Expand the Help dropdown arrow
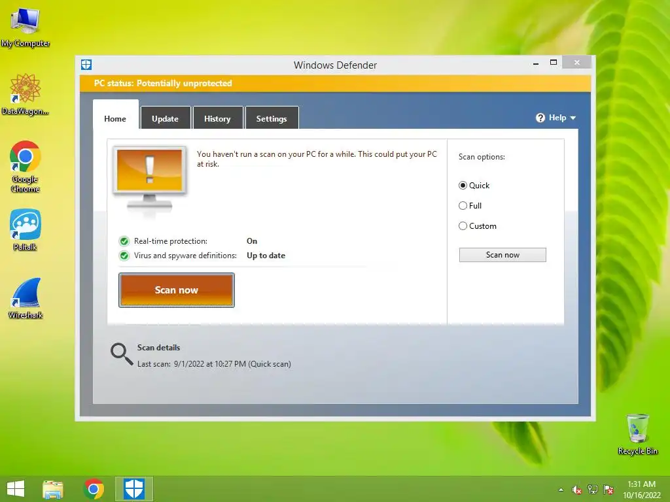Screen dimensions: 670x502 click(x=573, y=118)
